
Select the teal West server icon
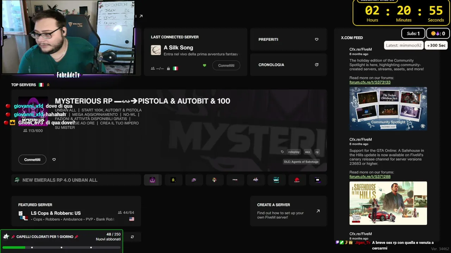click(x=276, y=180)
